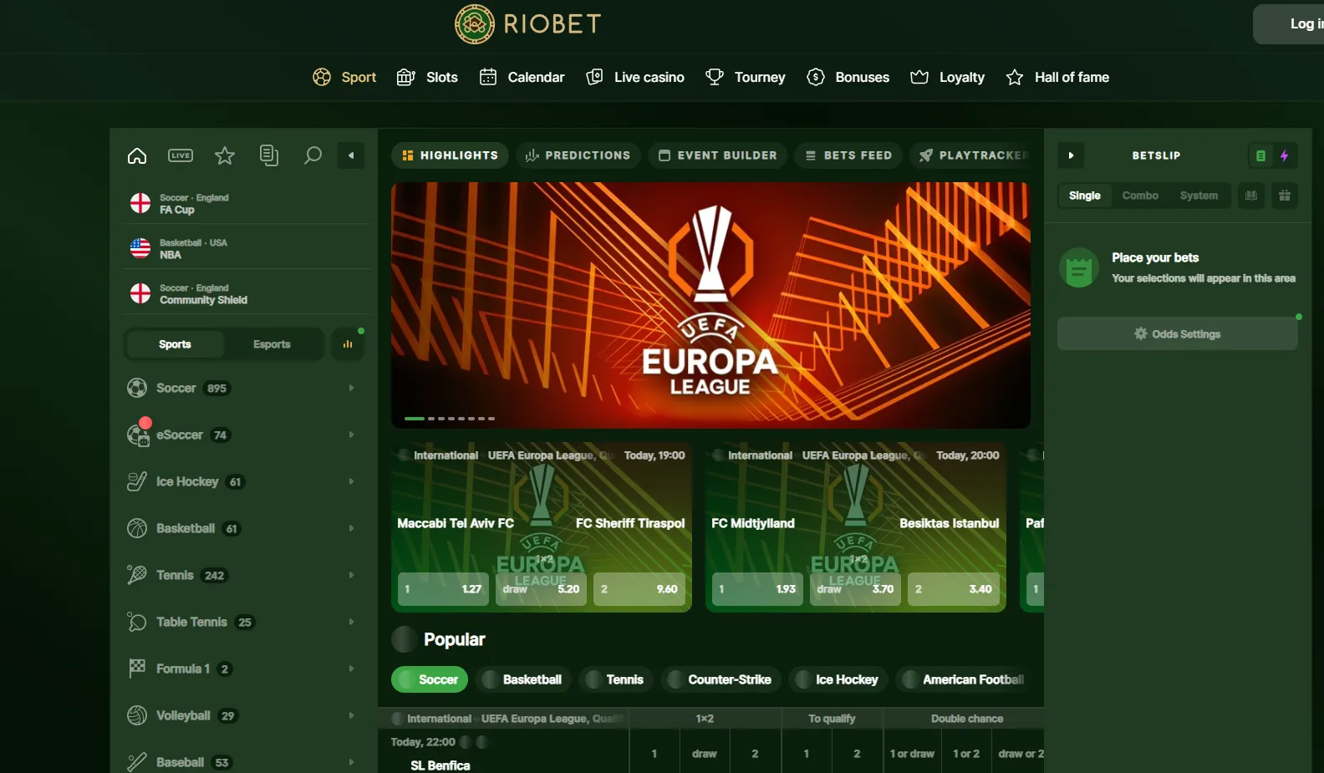Click the green betslip receipt icon
This screenshot has width=1324, height=773.
[x=1260, y=155]
